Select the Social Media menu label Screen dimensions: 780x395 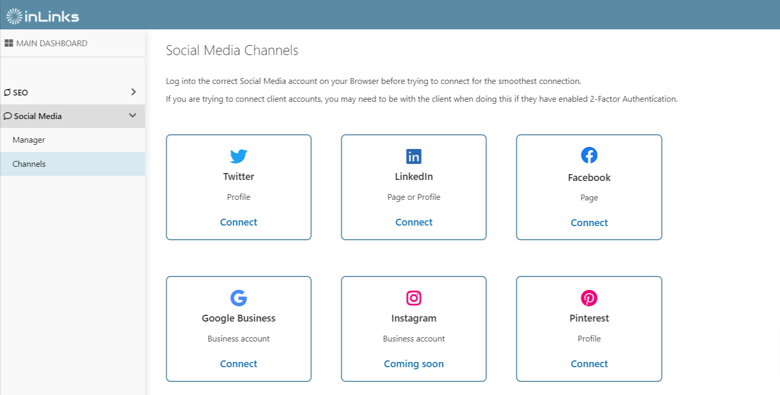pos(38,116)
